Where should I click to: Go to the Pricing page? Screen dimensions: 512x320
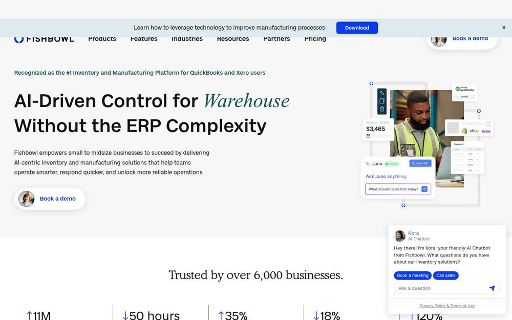[315, 39]
